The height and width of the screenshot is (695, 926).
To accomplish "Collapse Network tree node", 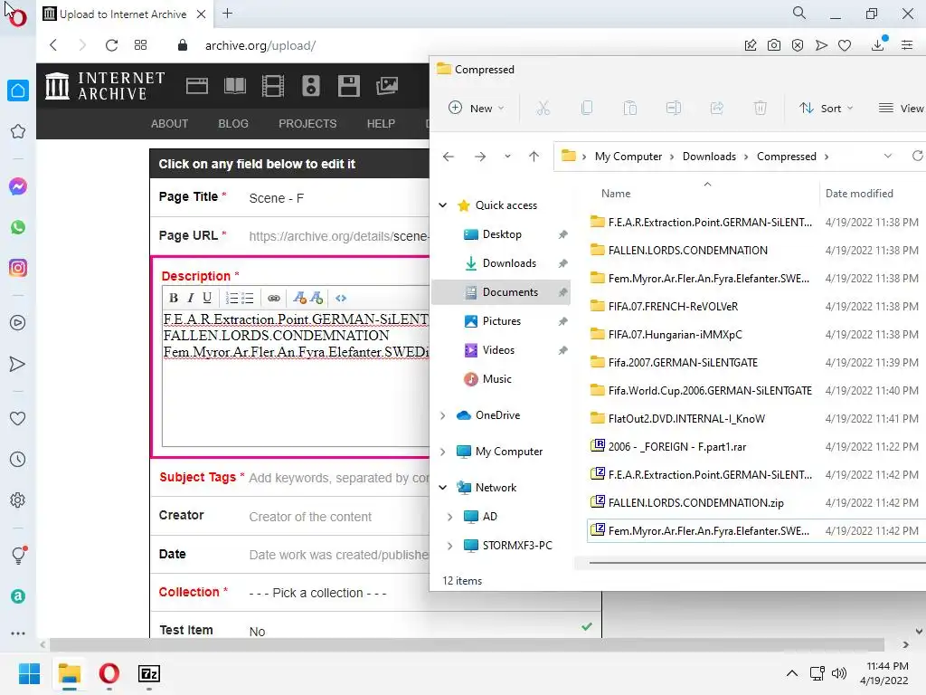I will pos(443,488).
